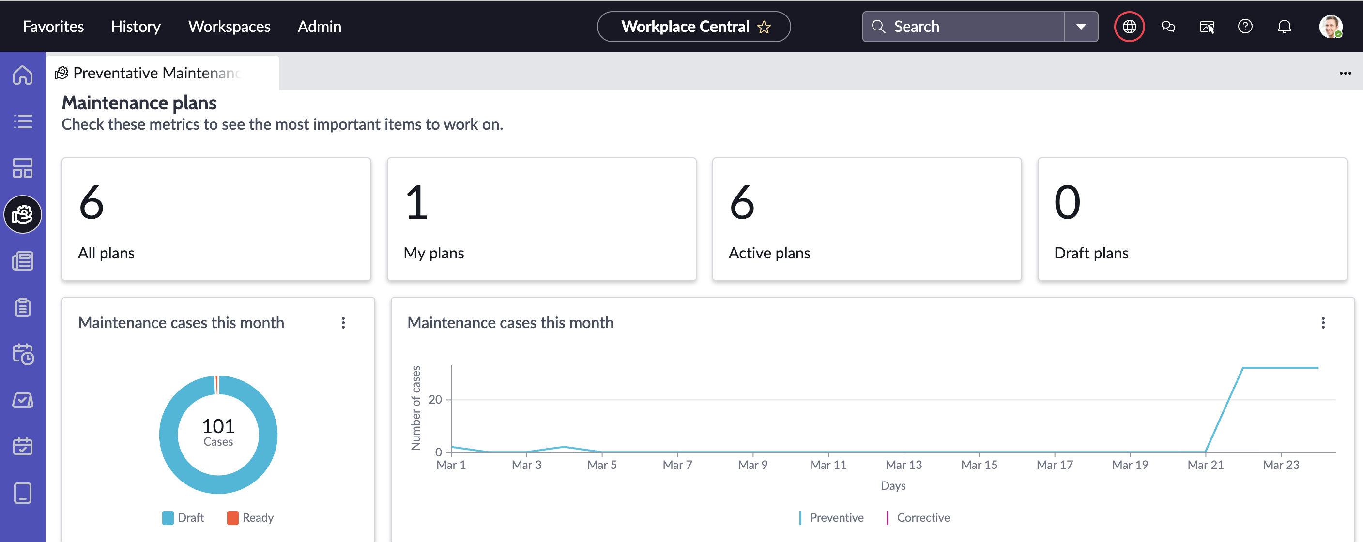Screen dimensions: 1363x542
Task: Open the Draft plans card
Action: click(x=1192, y=219)
